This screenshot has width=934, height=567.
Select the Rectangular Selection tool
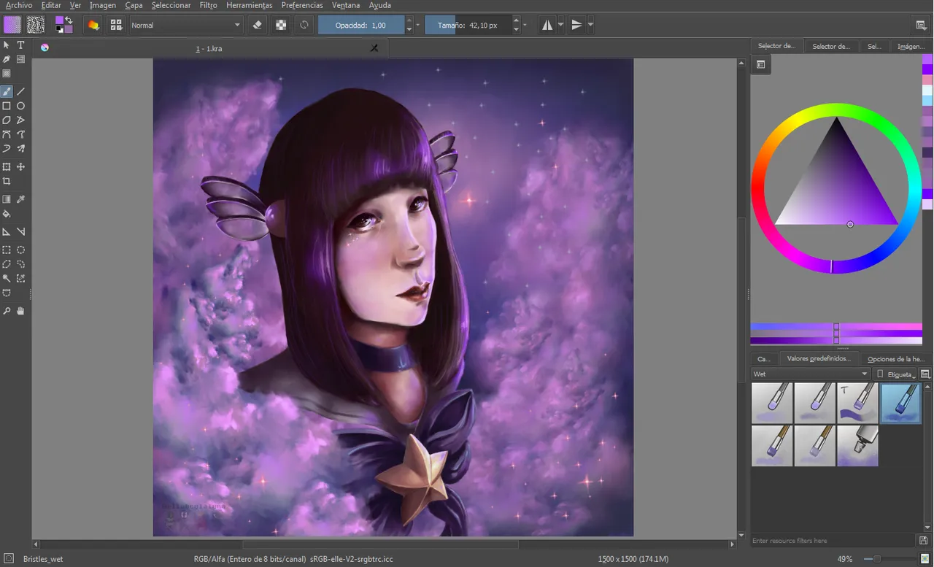pyautogui.click(x=7, y=250)
